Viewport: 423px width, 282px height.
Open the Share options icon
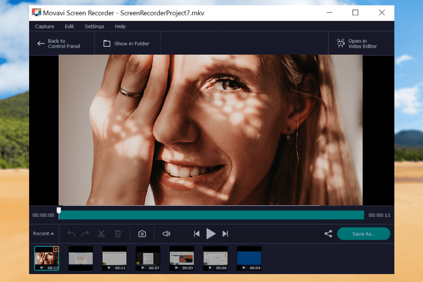click(x=328, y=234)
